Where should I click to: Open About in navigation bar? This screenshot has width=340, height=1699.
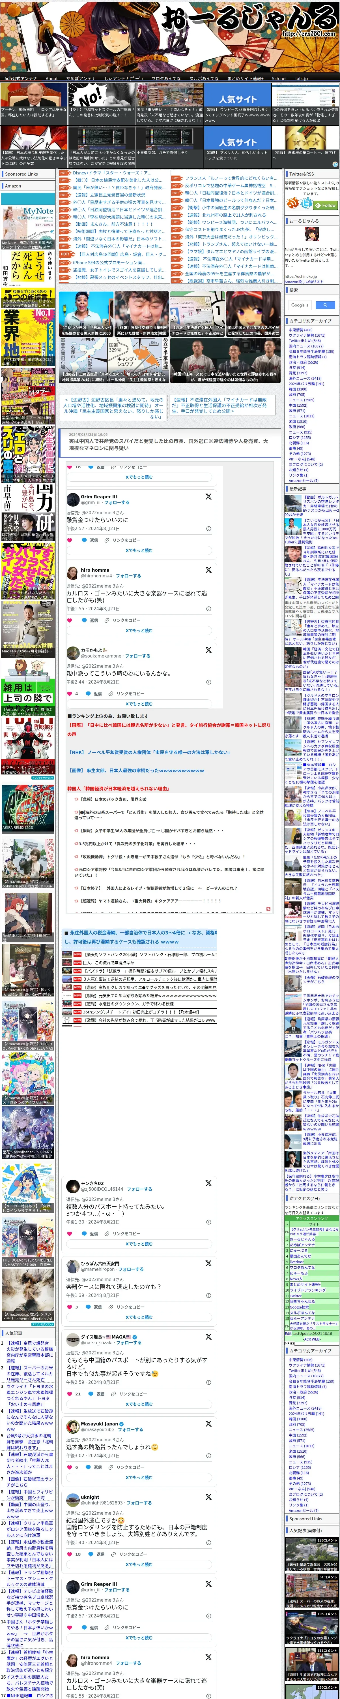pos(51,78)
